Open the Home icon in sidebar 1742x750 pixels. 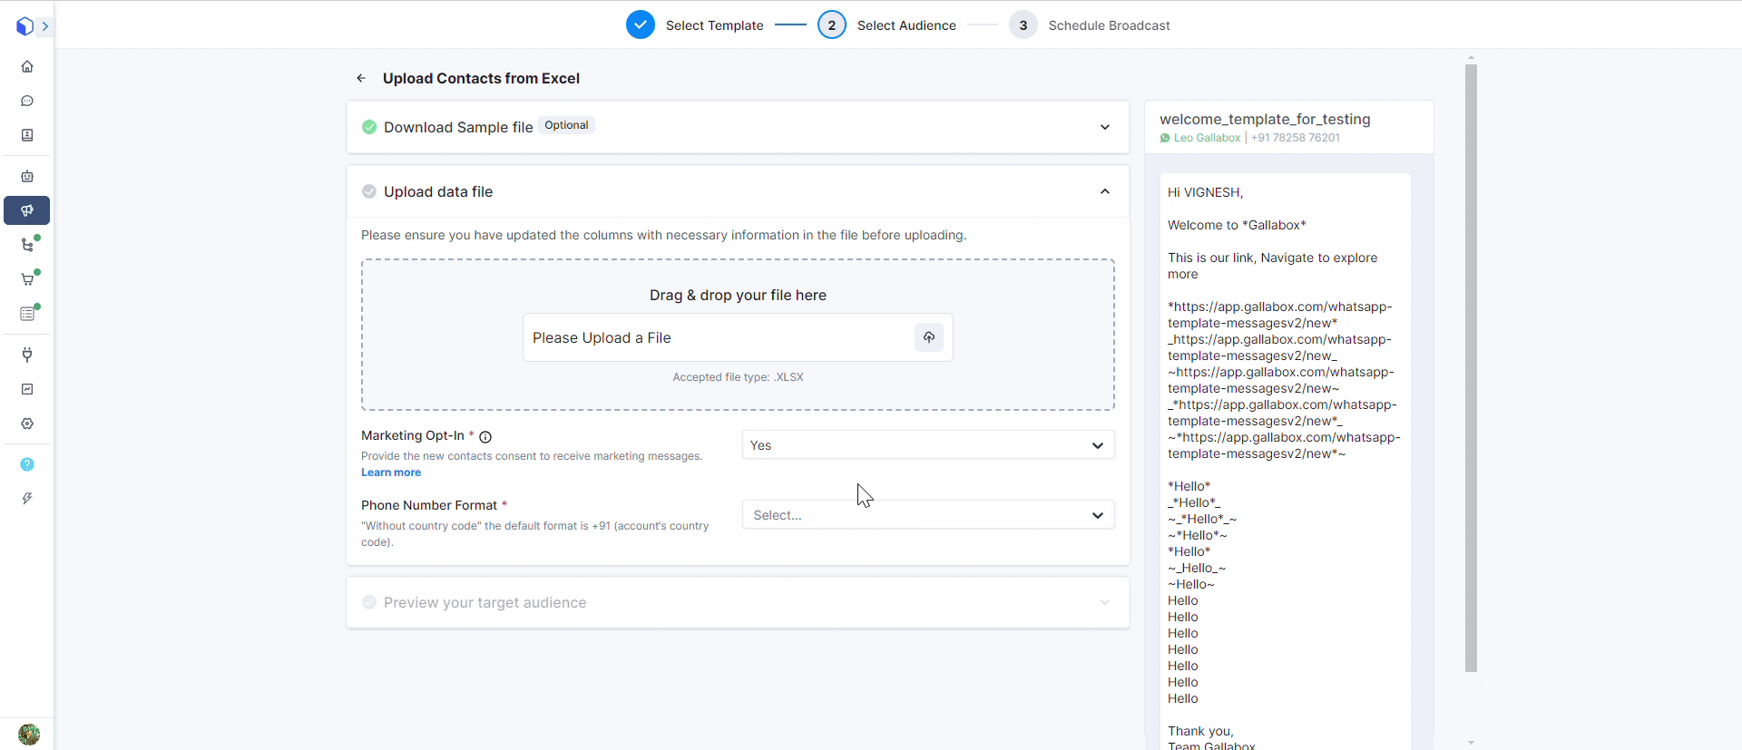[x=27, y=66]
